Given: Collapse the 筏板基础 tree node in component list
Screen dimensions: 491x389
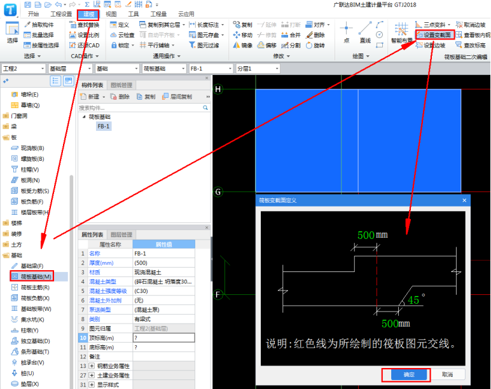Looking at the screenshot, I should [84, 117].
